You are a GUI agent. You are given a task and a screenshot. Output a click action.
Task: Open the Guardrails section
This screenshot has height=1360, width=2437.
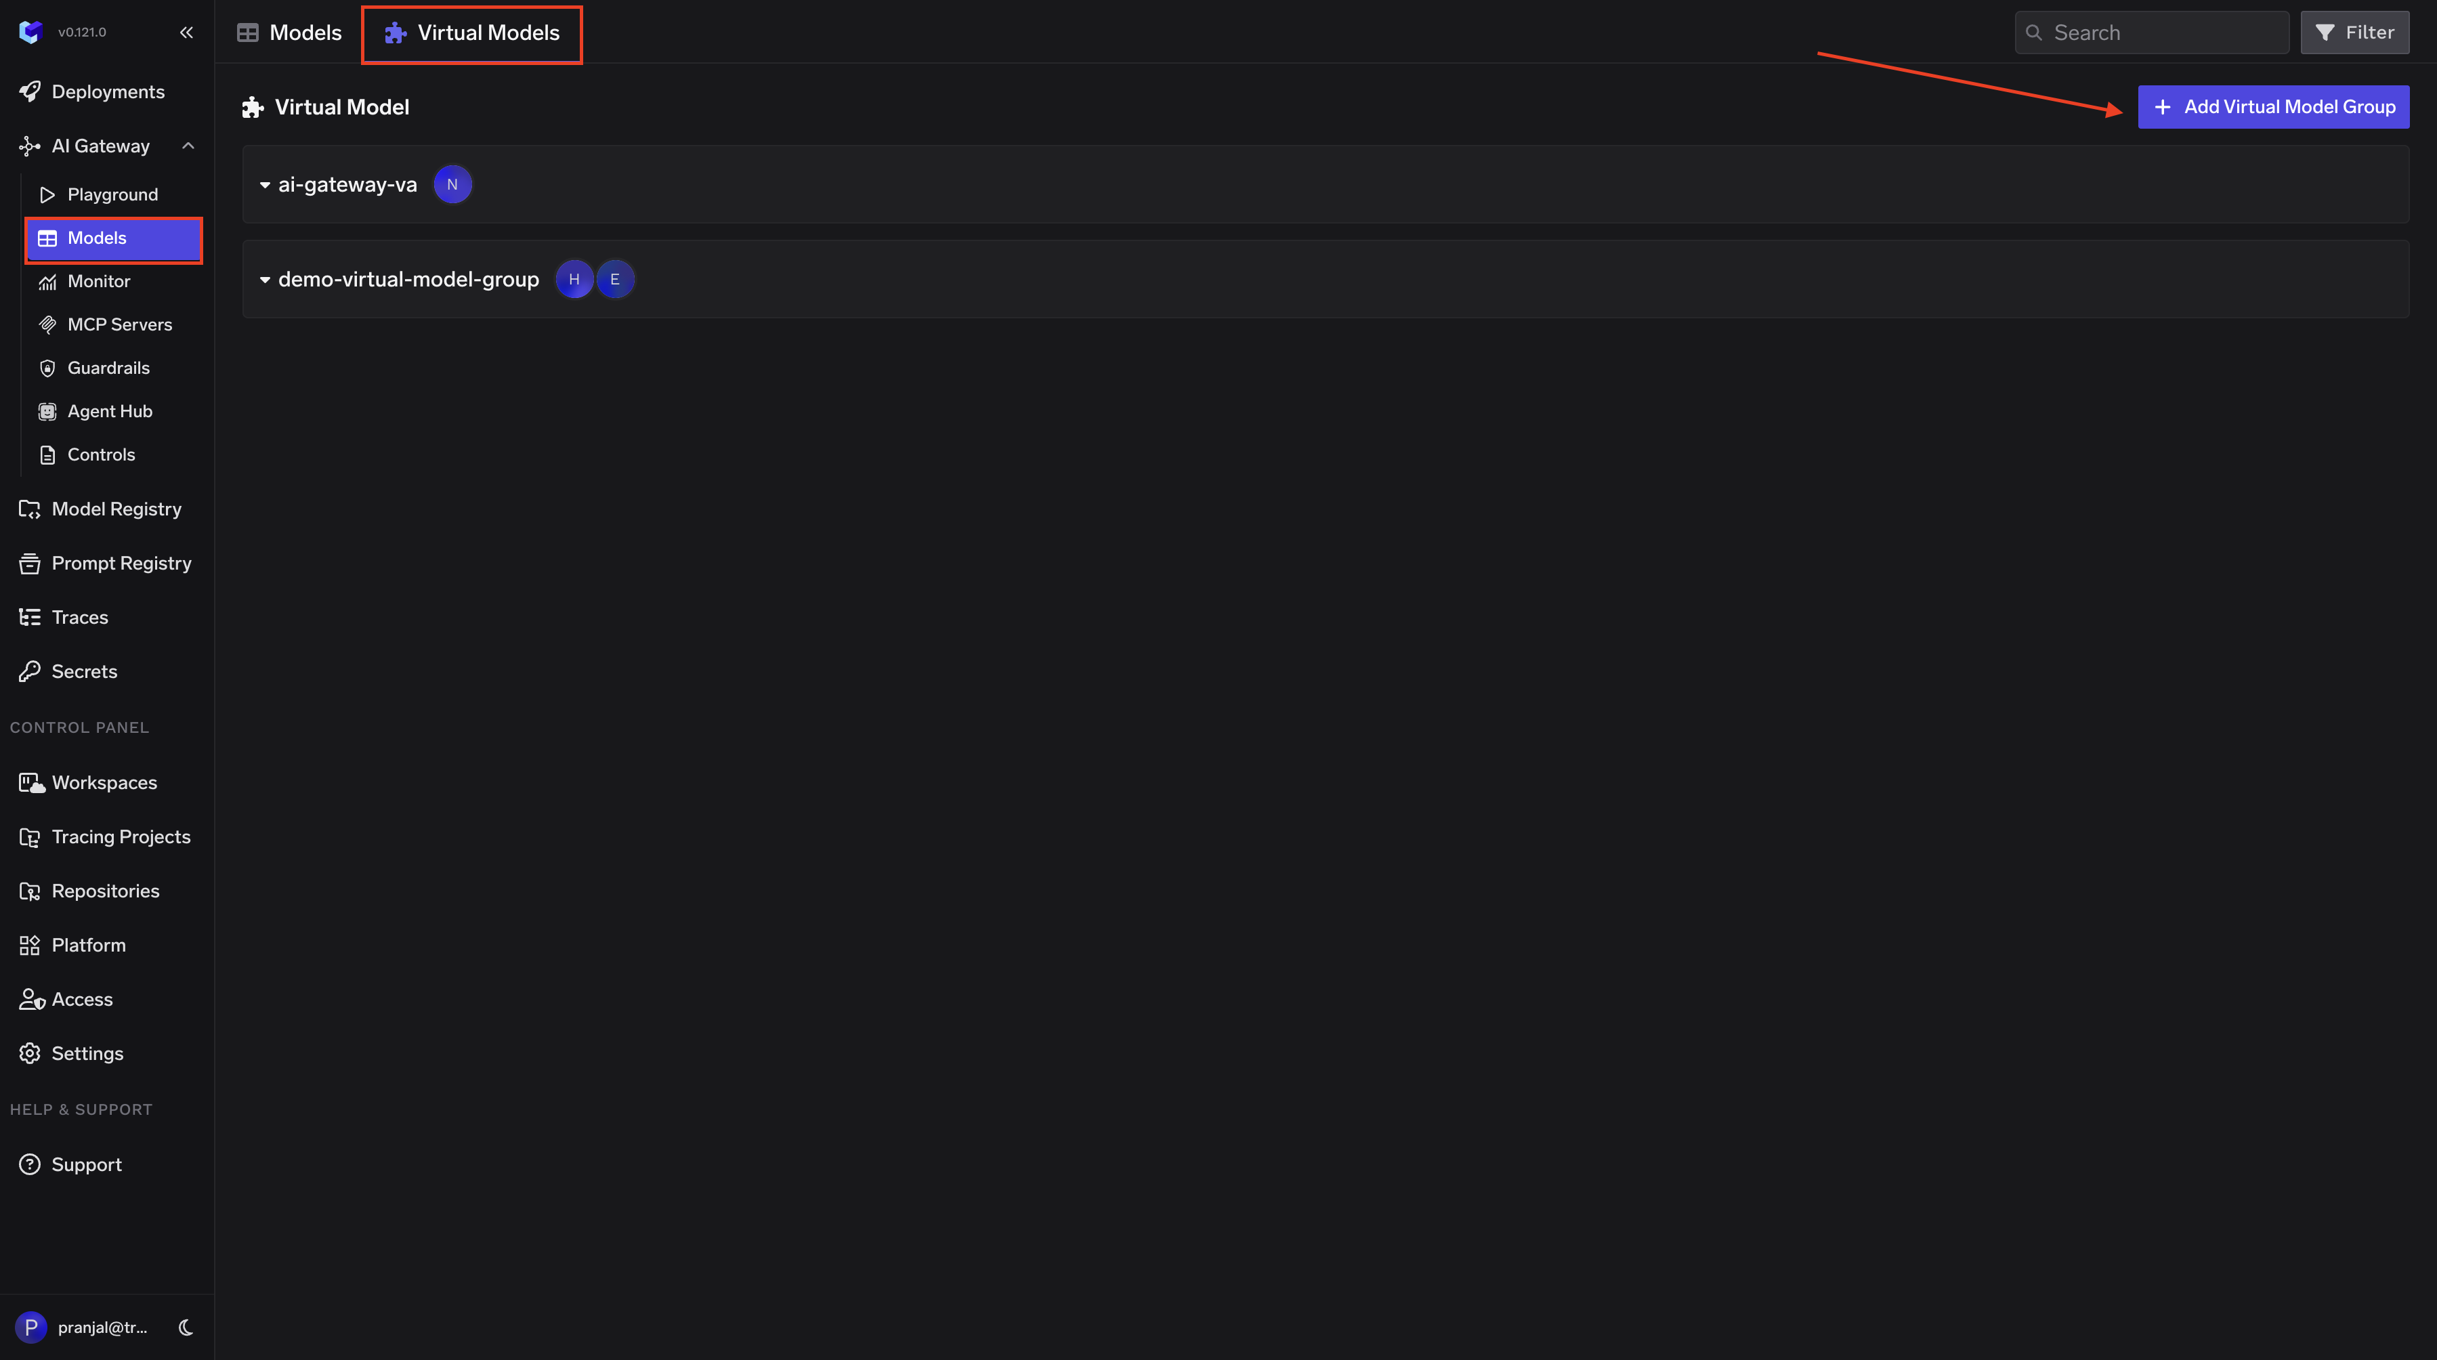click(x=108, y=368)
